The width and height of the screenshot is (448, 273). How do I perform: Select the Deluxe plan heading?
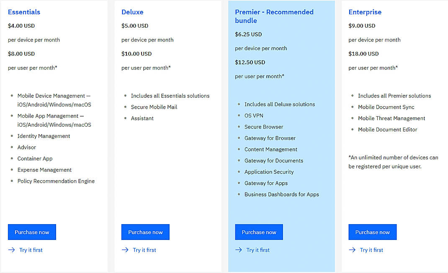point(132,12)
